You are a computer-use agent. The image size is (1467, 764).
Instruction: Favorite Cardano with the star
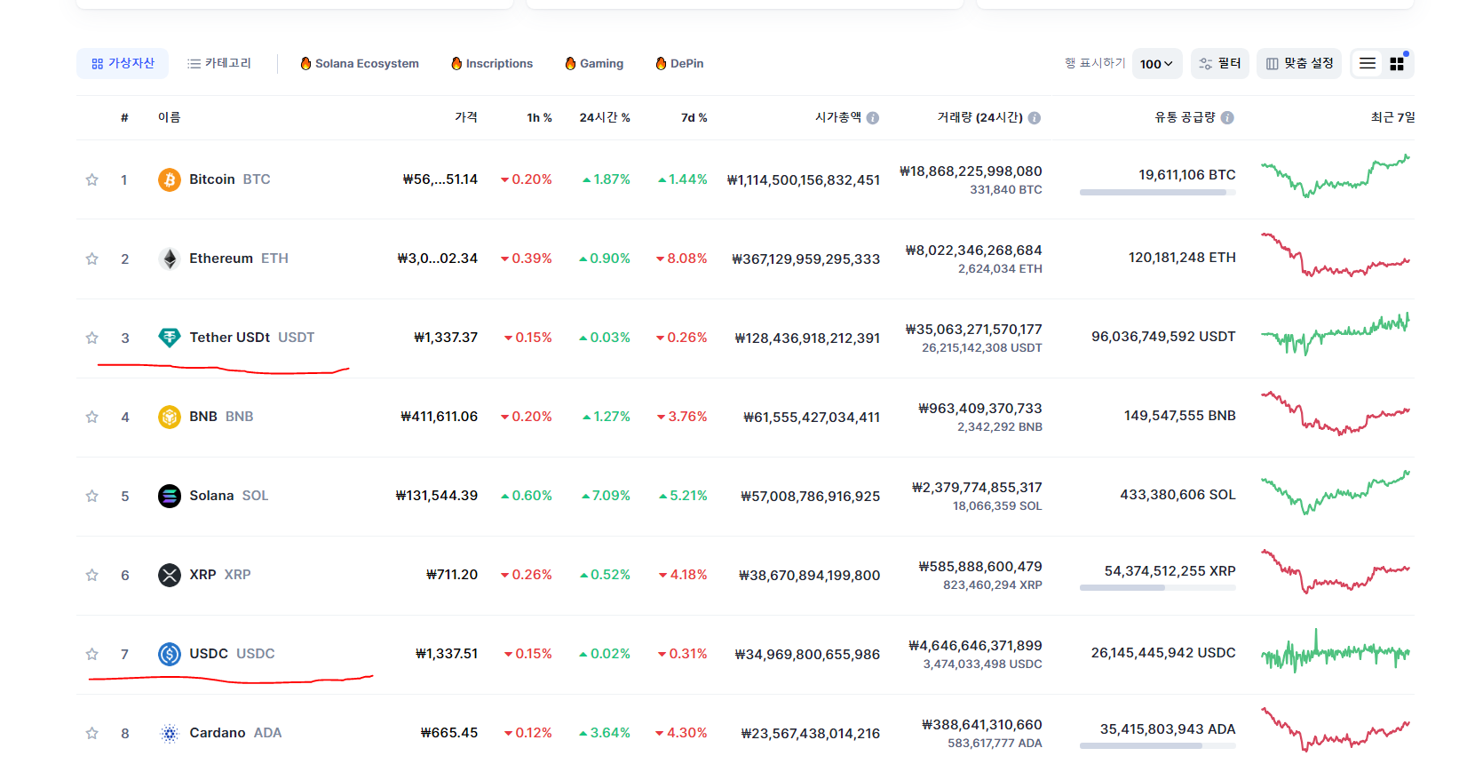91,733
